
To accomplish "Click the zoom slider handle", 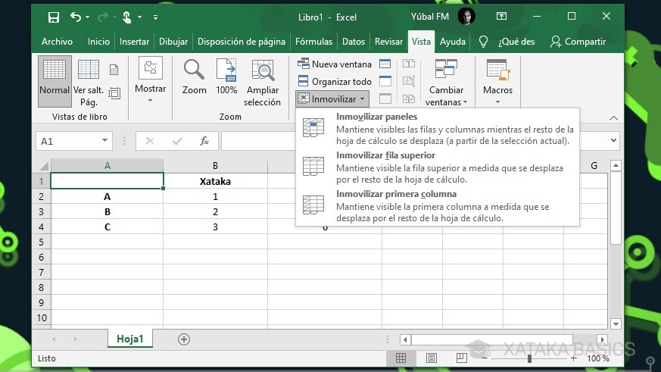I will pos(529,358).
